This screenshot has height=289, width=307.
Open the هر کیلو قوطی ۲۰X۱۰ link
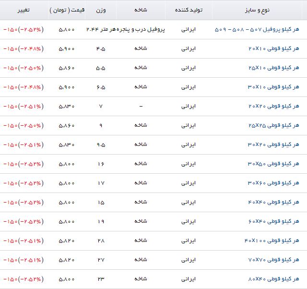tap(274, 48)
